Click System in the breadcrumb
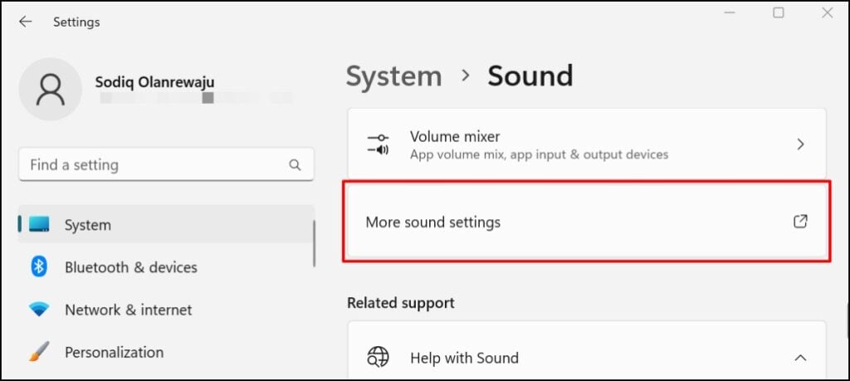850x381 pixels. click(x=393, y=76)
